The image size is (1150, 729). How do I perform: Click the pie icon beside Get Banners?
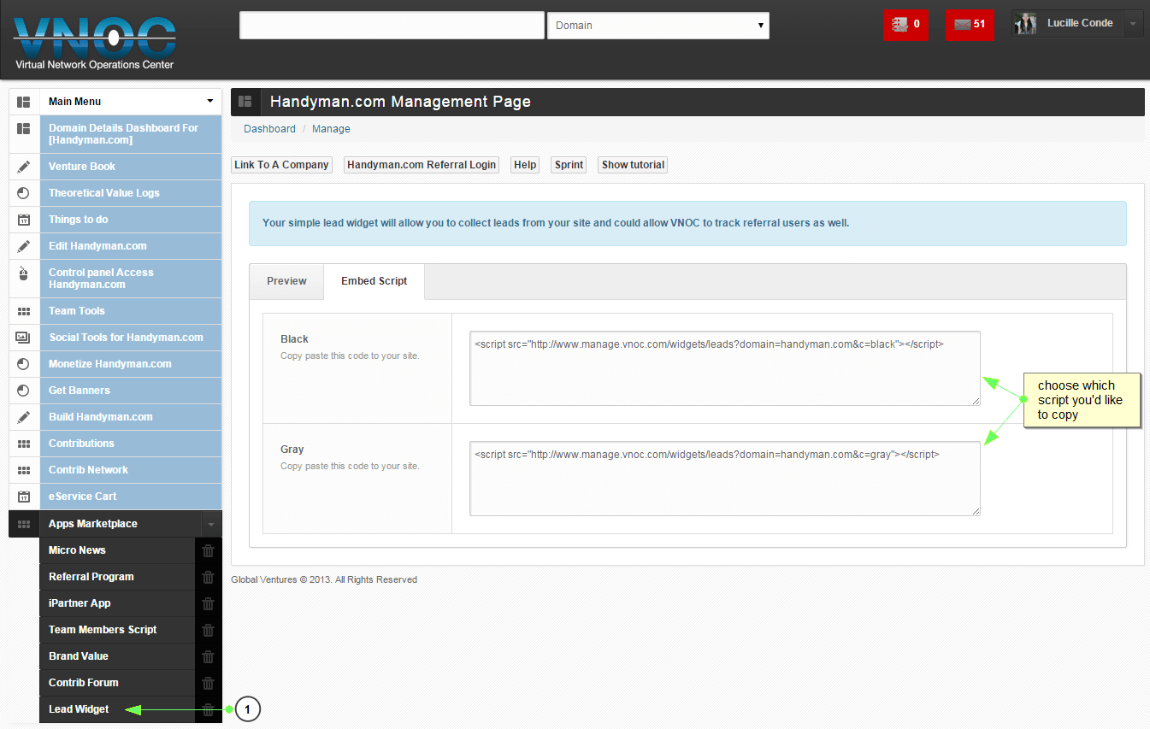(24, 391)
